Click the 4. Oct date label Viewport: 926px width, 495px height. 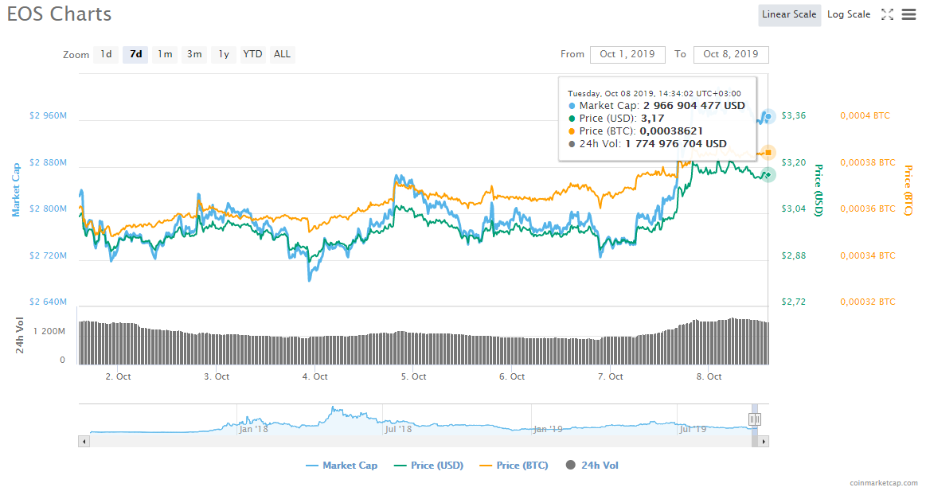point(315,376)
